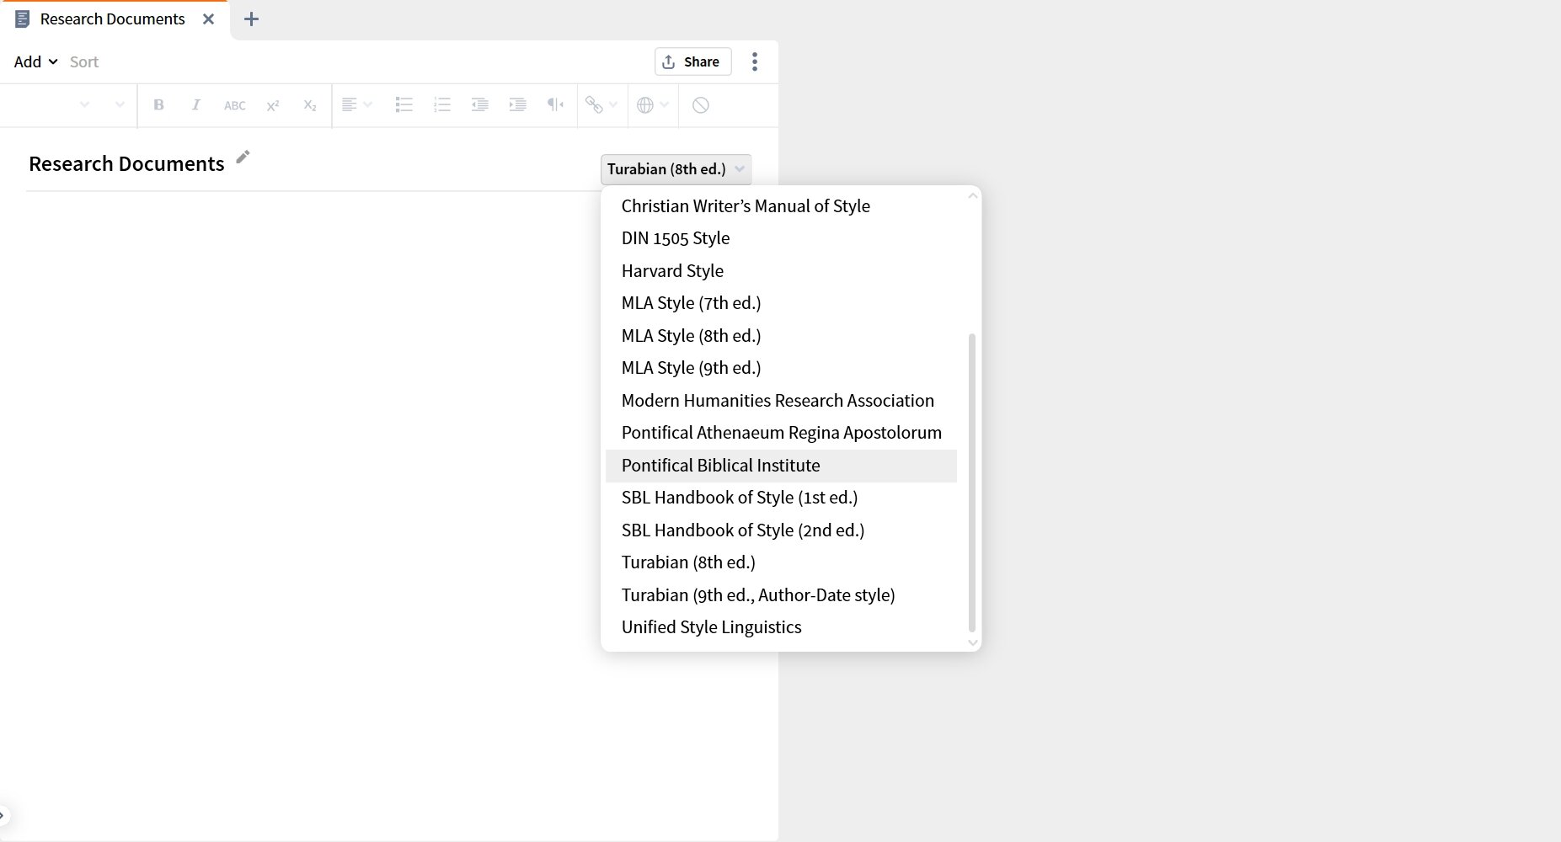Expand the Add dropdown
Screen dimensions: 1561x842
coord(35,61)
